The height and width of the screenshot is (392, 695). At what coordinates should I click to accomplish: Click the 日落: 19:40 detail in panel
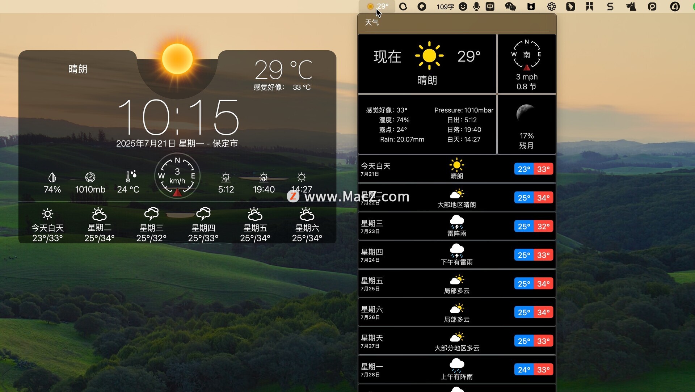[x=464, y=130]
